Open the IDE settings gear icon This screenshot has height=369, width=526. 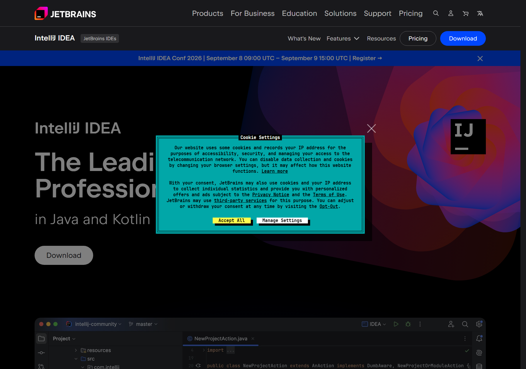click(x=479, y=324)
